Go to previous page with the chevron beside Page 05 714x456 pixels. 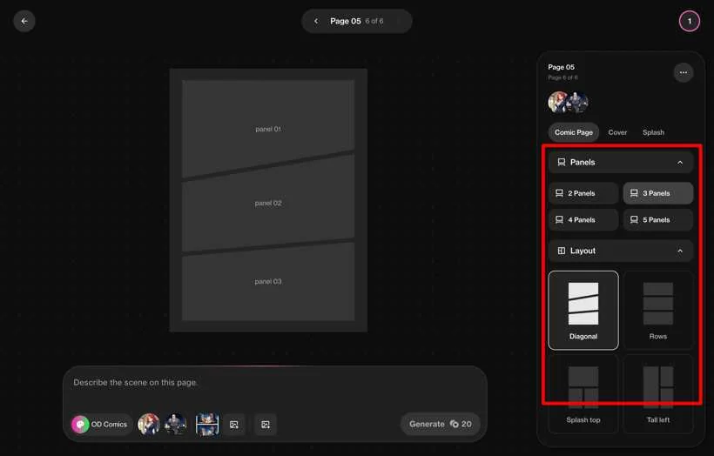[316, 21]
